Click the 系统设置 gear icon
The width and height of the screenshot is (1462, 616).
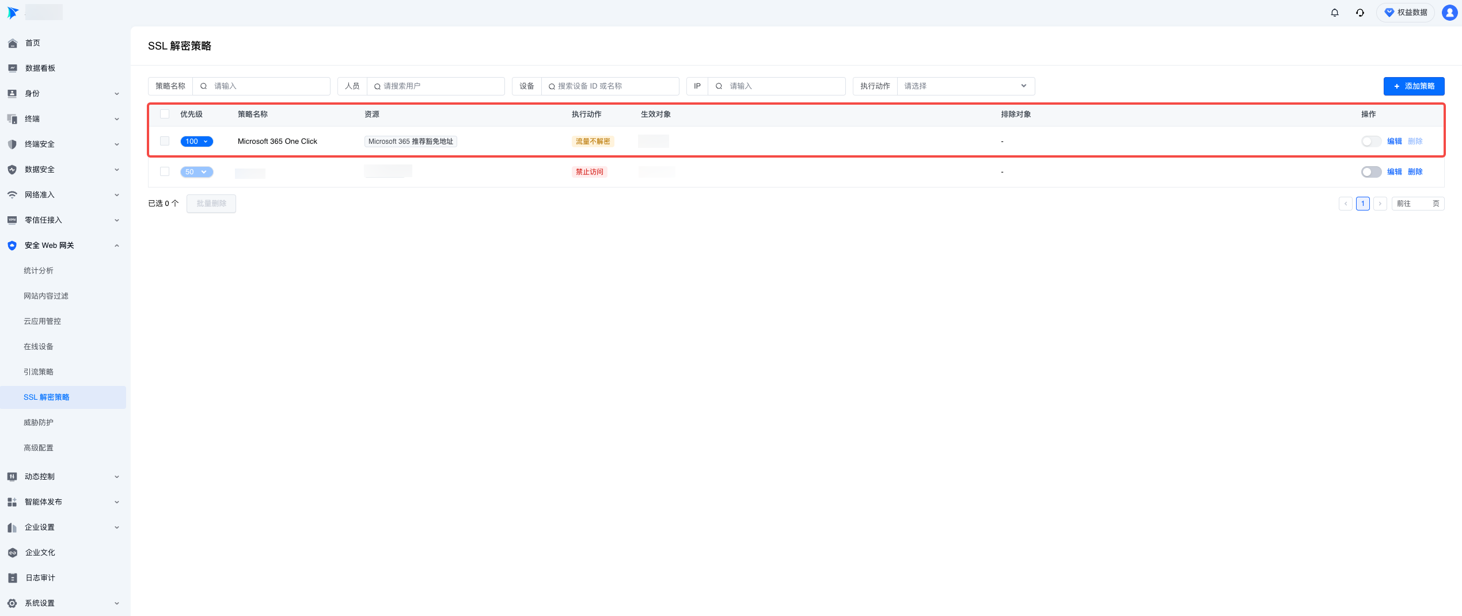tap(12, 603)
